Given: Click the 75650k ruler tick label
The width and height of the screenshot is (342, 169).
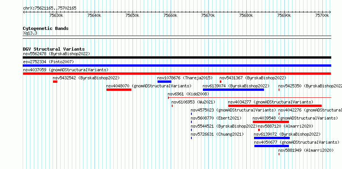Looking at the screenshot, I should pyautogui.click(x=133, y=15).
